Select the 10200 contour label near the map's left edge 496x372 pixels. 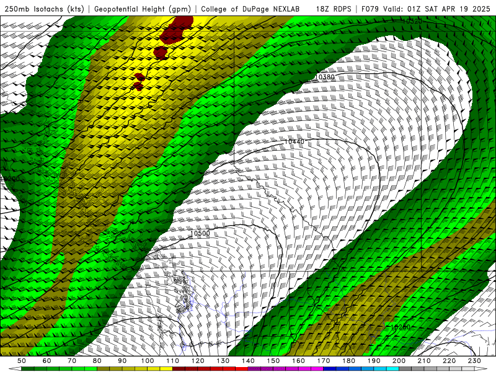[x=10, y=179]
